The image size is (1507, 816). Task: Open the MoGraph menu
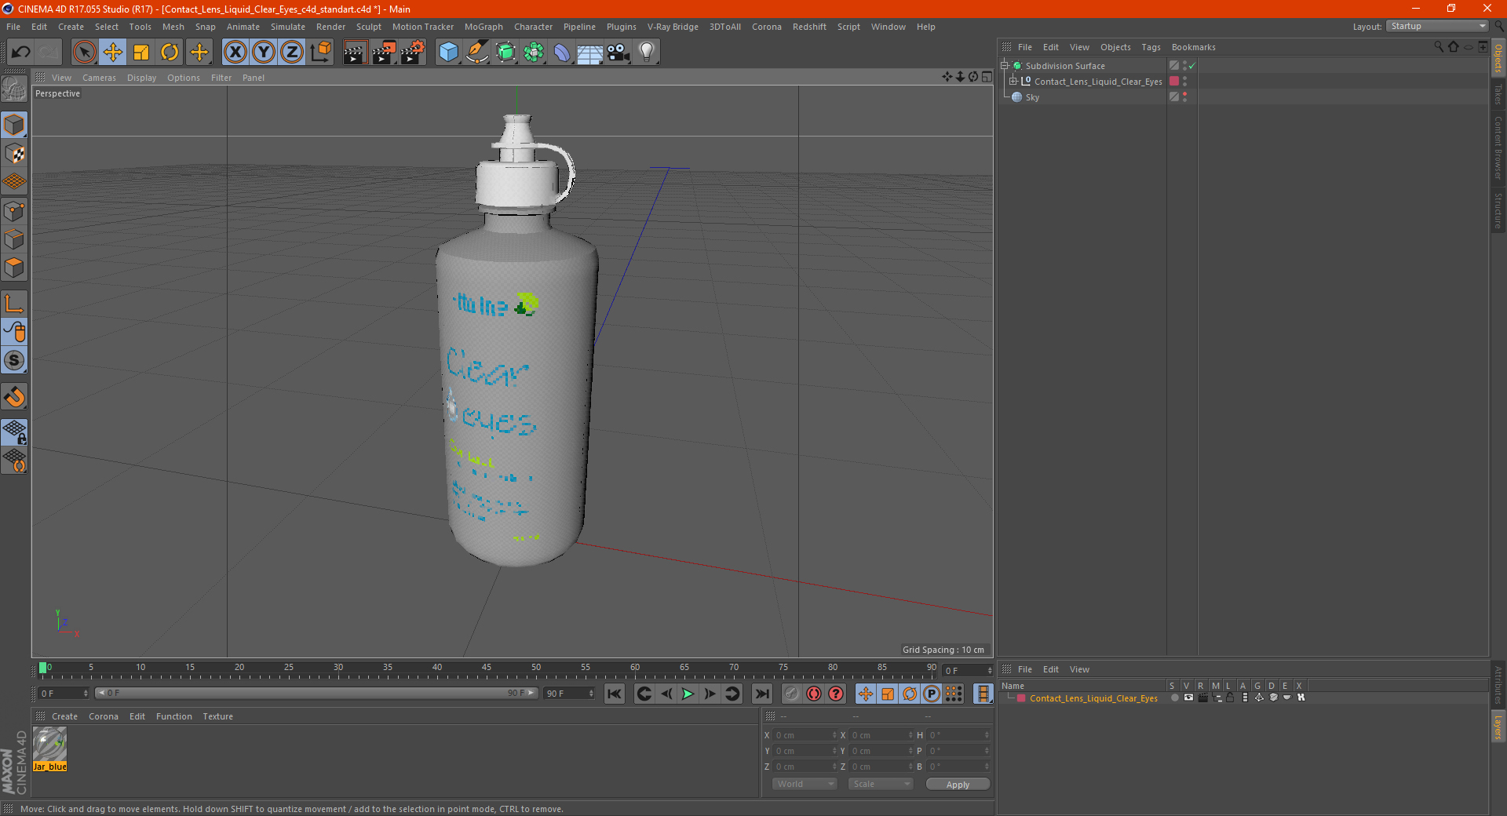point(483,27)
